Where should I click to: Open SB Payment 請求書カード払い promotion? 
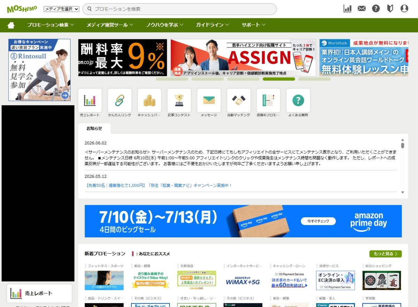289,280
